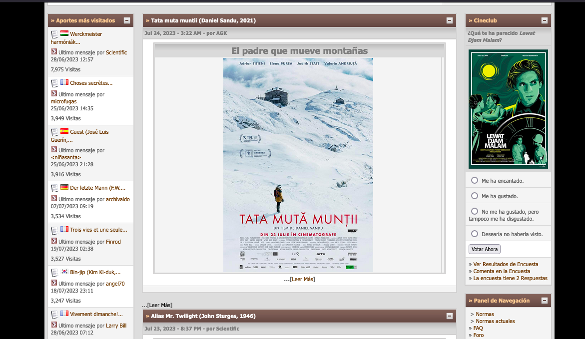Select the 'Me ha encantado' poll option
The height and width of the screenshot is (339, 585).
pyautogui.click(x=475, y=180)
